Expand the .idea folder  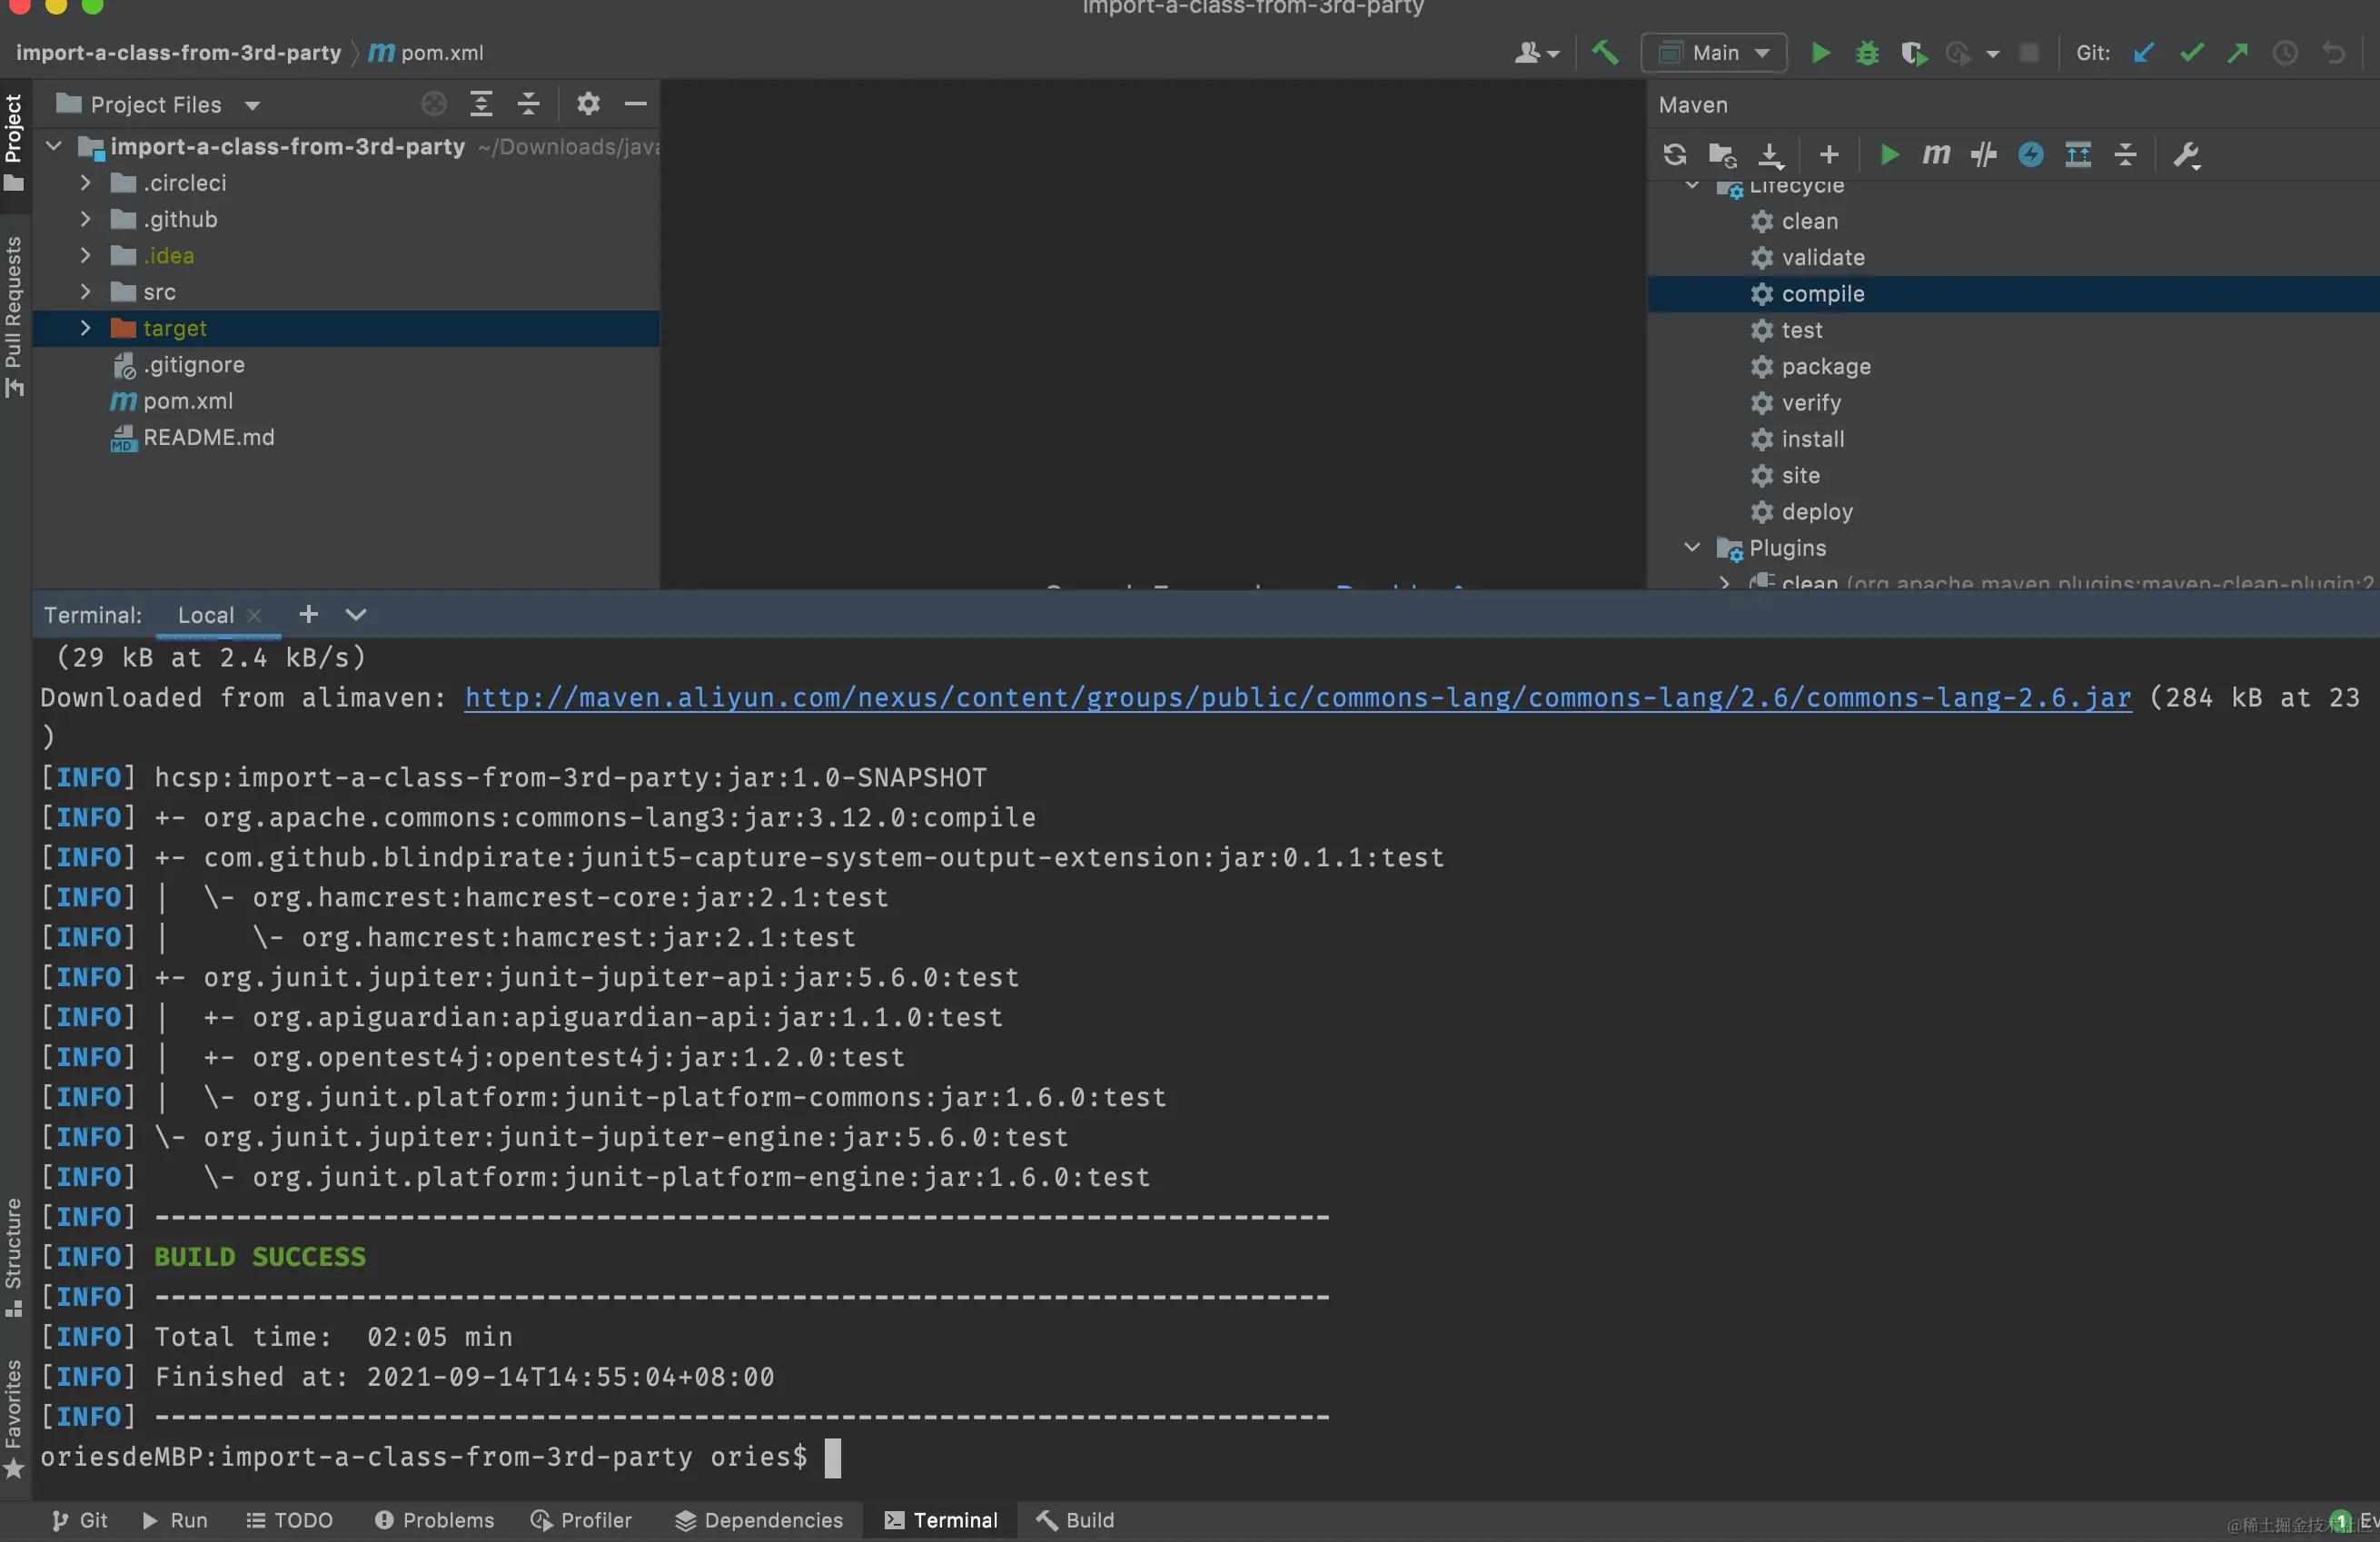tap(85, 256)
